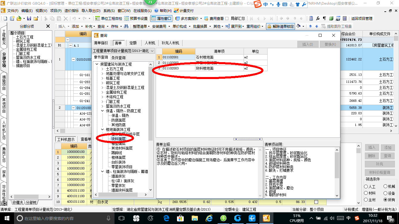Open Microsoft Edge from taskbar
Image resolution: width=399 pixels, height=224 pixels.
coord(166,218)
